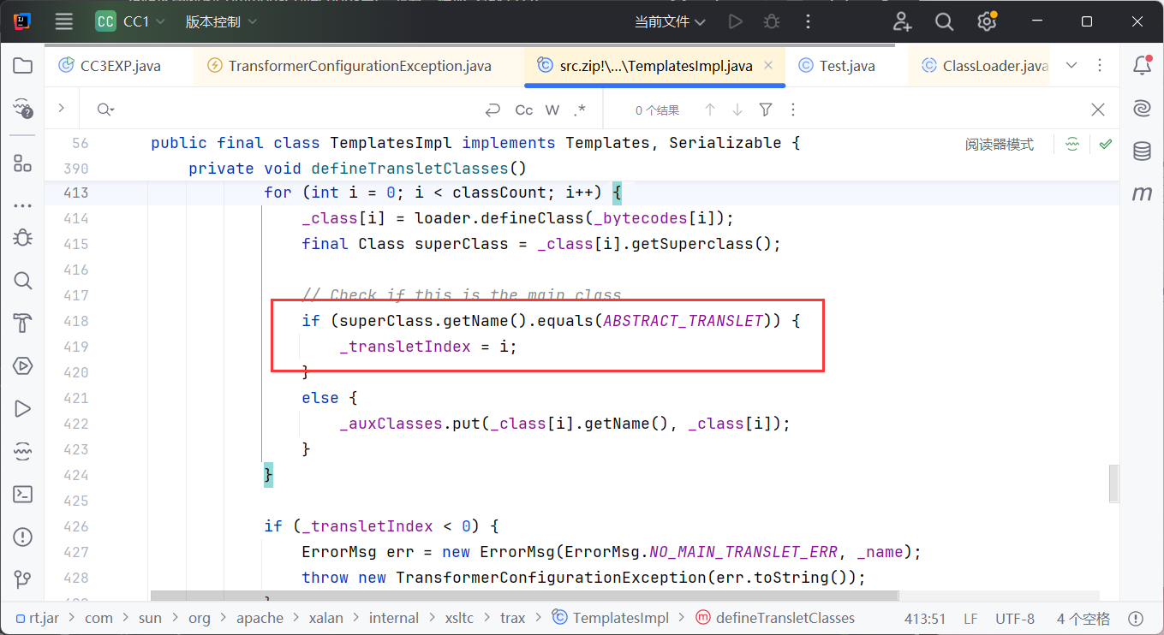The image size is (1164, 635).
Task: Open the Git version control tool window
Action: pyautogui.click(x=23, y=580)
